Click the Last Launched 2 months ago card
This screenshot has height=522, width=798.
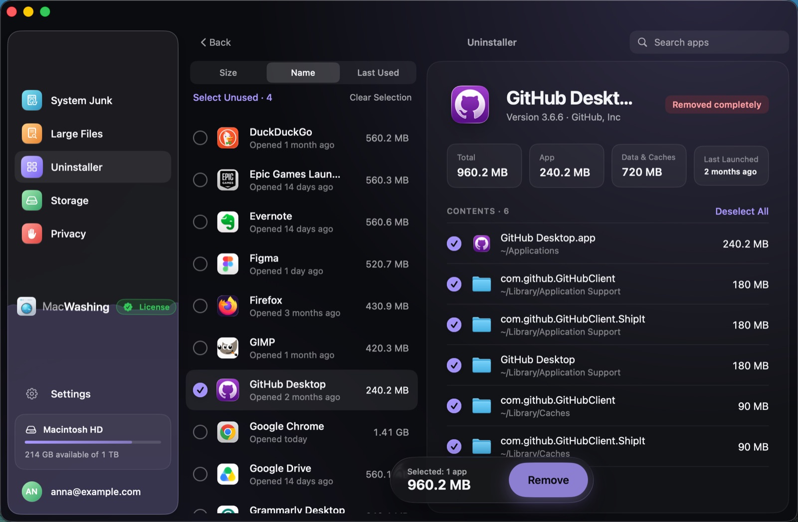(x=731, y=166)
